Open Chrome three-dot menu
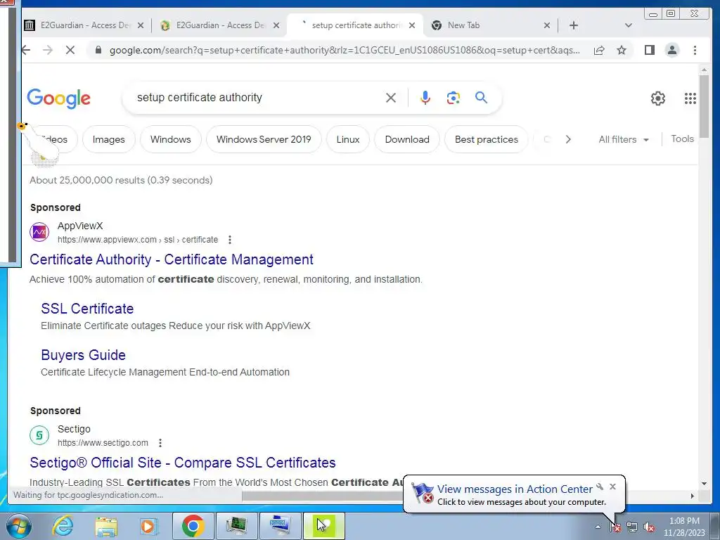Viewport: 720px width, 540px height. tap(695, 50)
